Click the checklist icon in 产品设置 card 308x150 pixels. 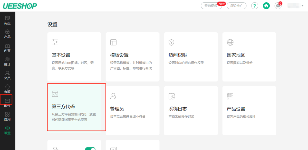point(230,96)
